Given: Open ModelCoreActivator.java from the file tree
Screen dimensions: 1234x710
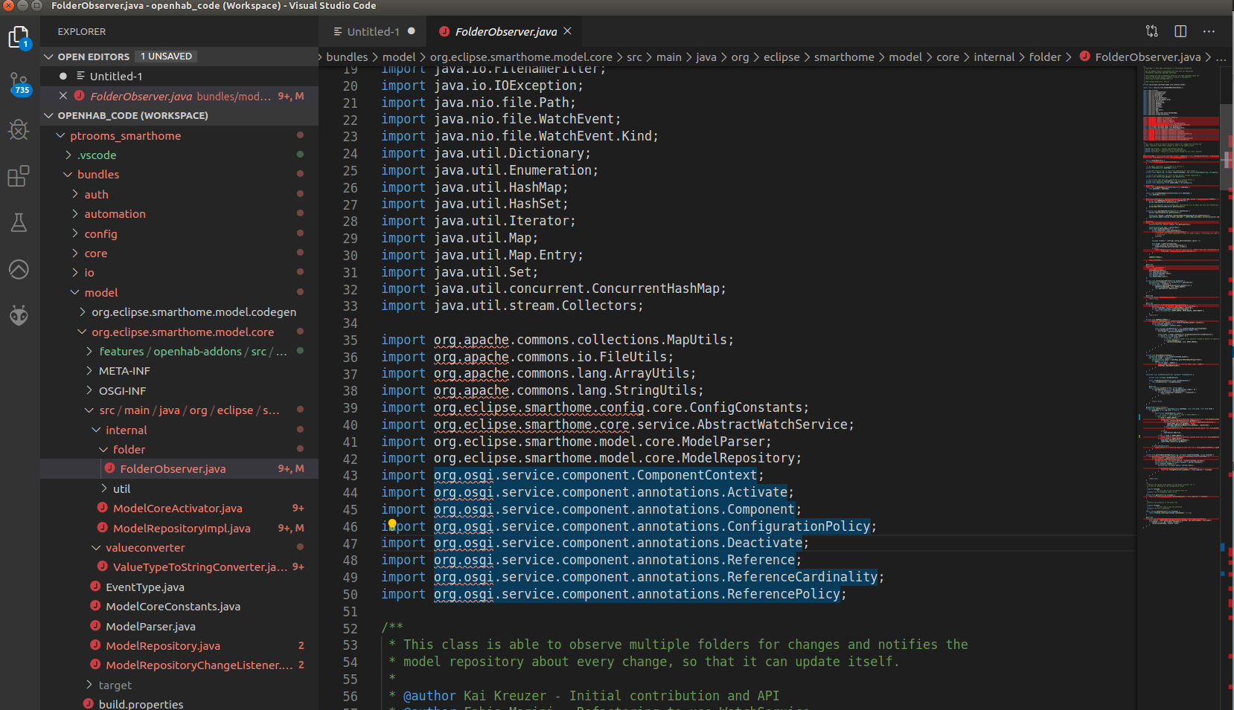Looking at the screenshot, I should pos(177,508).
